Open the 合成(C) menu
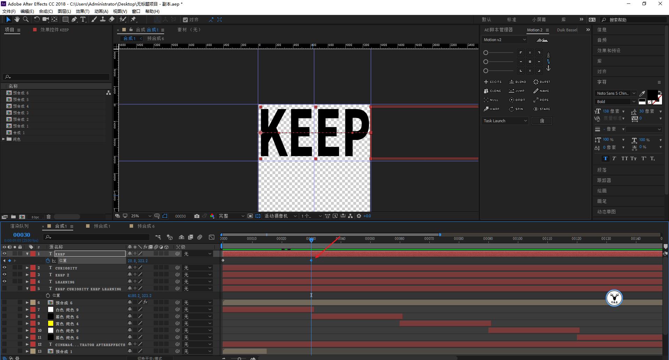The width and height of the screenshot is (669, 360). 46,11
